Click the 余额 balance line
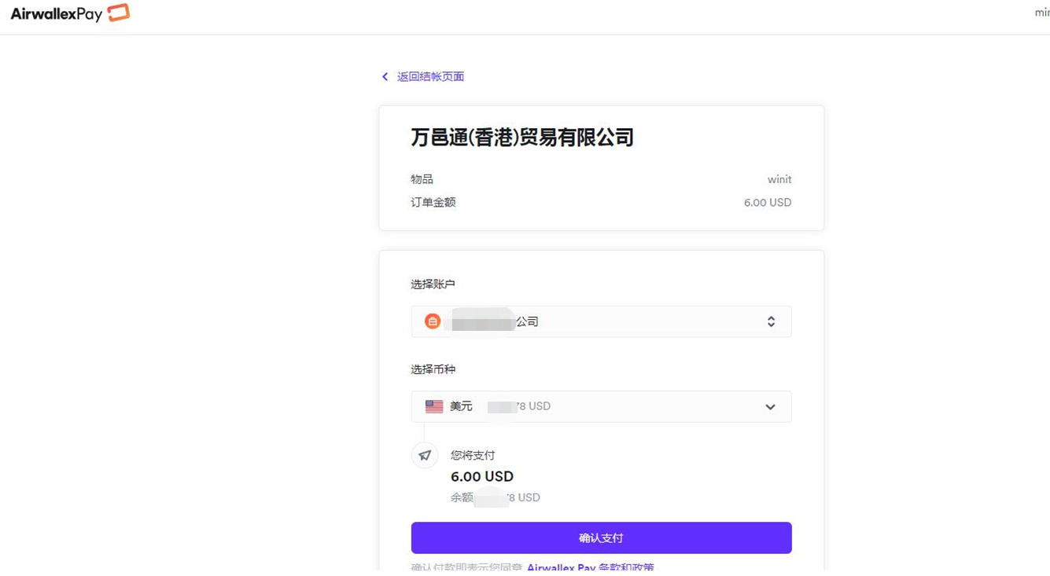Screen dimensions: 1050x576 (496, 497)
